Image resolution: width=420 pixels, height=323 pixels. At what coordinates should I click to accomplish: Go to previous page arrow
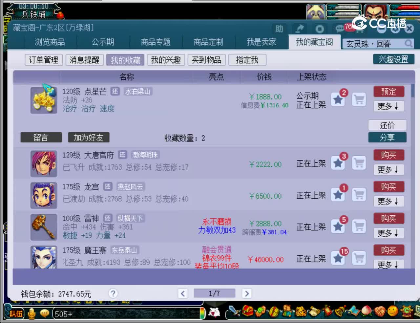183,293
